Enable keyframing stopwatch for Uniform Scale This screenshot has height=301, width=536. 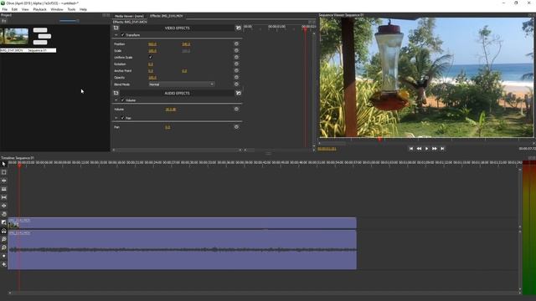[236, 58]
